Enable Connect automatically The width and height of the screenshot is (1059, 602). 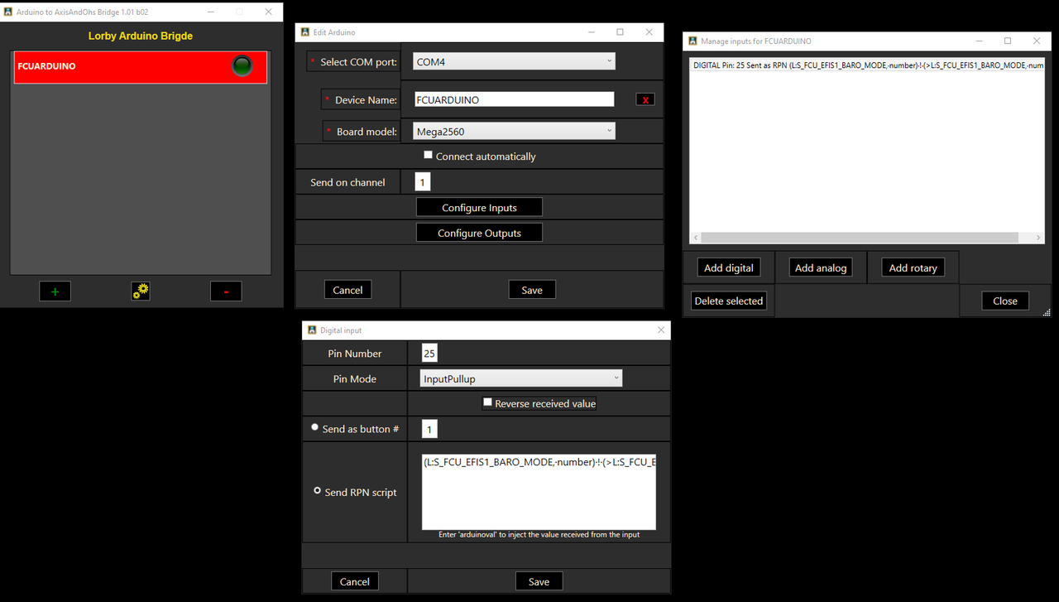pyautogui.click(x=428, y=154)
